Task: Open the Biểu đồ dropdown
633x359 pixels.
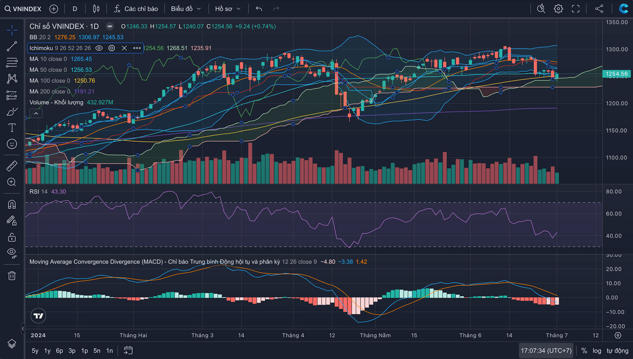Action: pos(186,9)
